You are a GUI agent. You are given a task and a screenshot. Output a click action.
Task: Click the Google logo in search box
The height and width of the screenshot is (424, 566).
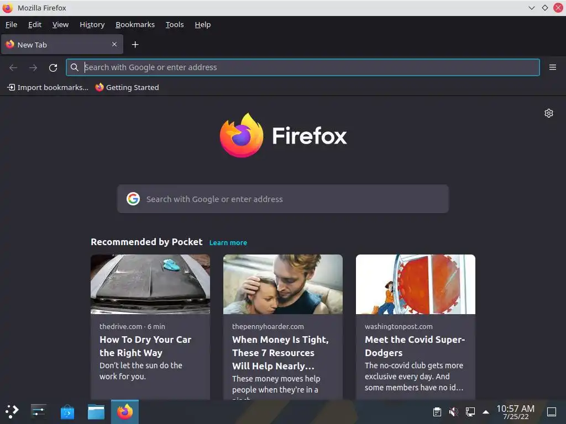point(133,199)
